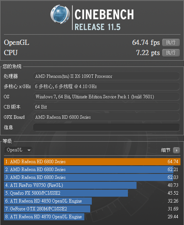
Task: Select second-ranked Radeon HD 6800 result 62.21
Action: pyautogui.click(x=92, y=170)
